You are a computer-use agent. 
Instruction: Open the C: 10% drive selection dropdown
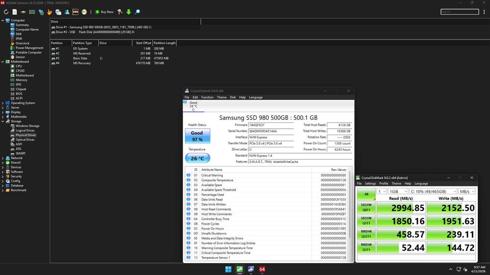433,191
